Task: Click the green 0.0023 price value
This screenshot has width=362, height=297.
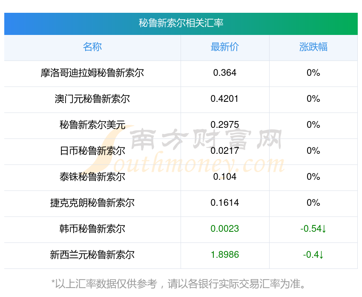Action: click(x=225, y=229)
